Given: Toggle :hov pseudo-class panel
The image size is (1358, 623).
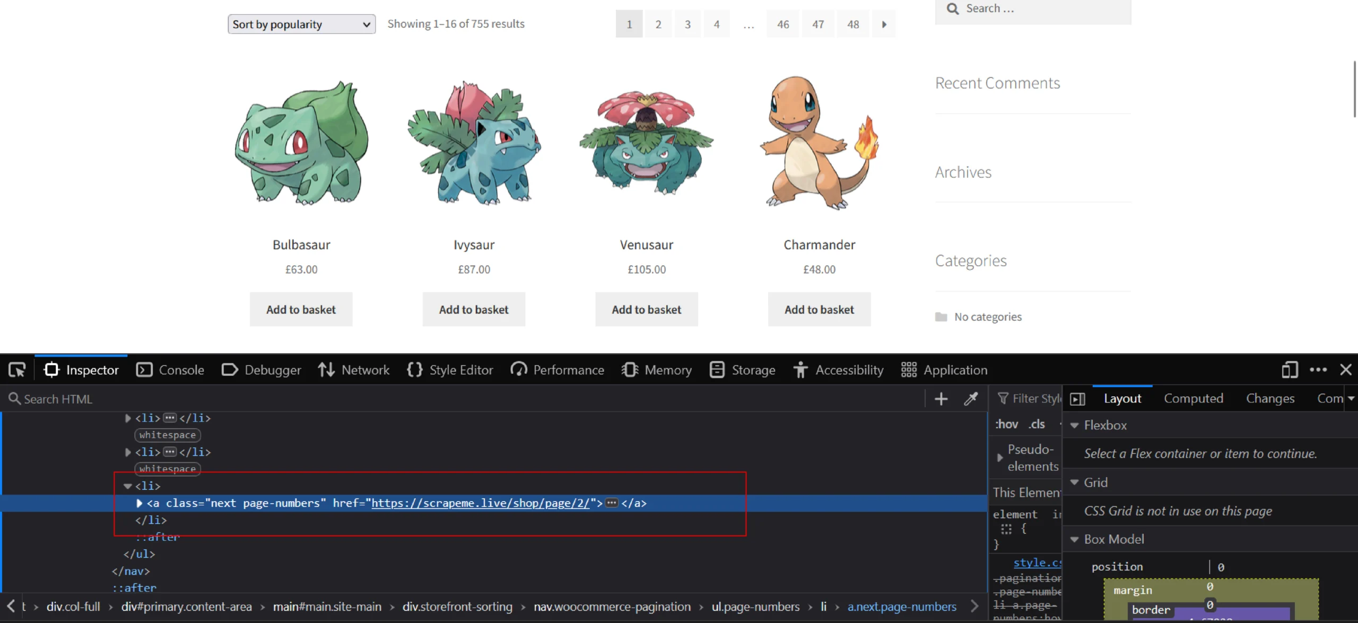Looking at the screenshot, I should (x=1006, y=424).
